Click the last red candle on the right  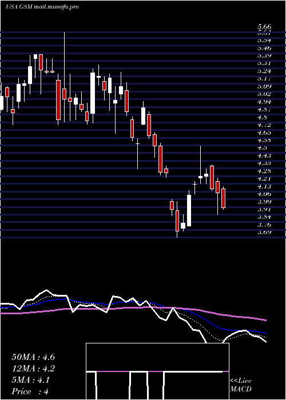(224, 198)
